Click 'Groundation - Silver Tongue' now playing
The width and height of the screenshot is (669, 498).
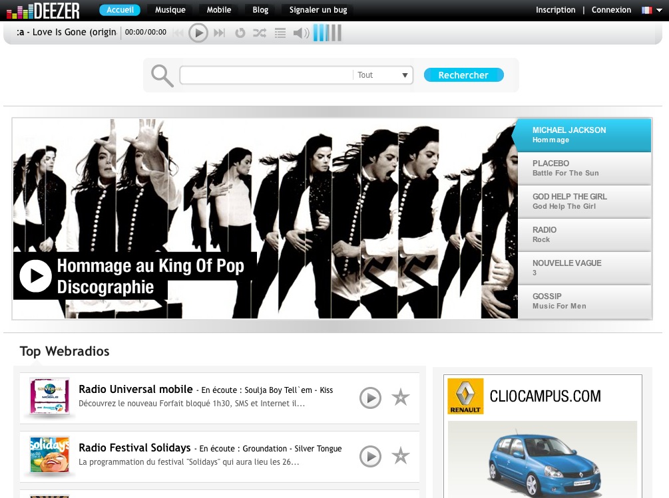tap(292, 449)
